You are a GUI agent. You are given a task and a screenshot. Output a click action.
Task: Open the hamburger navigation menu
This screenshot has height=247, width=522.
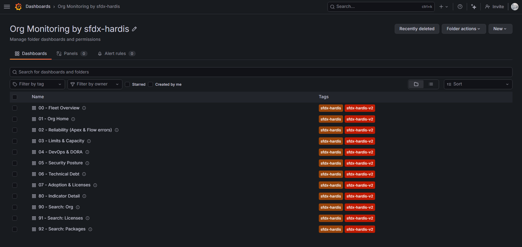7,7
